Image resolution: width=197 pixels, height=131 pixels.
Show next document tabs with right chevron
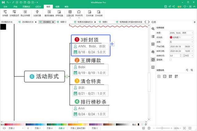point(149,22)
